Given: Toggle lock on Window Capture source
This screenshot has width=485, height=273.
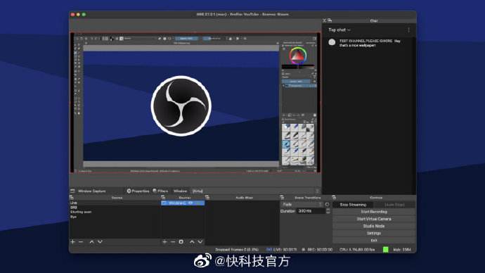Looking at the screenshot, I should click(198, 203).
